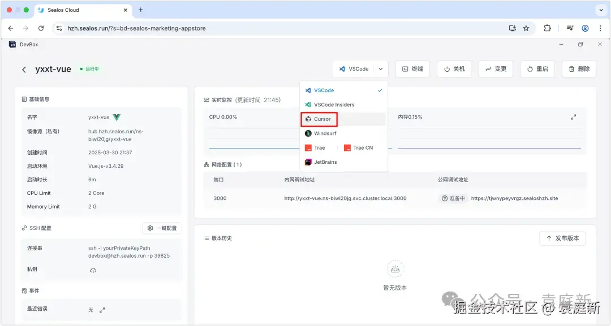Download the private key cloud icon
This screenshot has width=611, height=326.
93,270
